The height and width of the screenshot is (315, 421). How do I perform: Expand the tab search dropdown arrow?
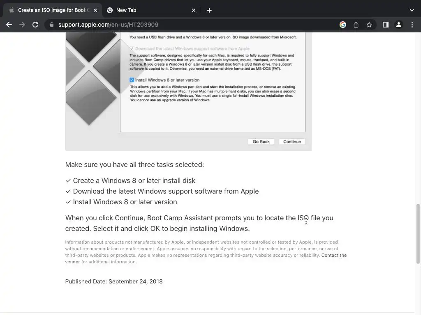pos(412,10)
